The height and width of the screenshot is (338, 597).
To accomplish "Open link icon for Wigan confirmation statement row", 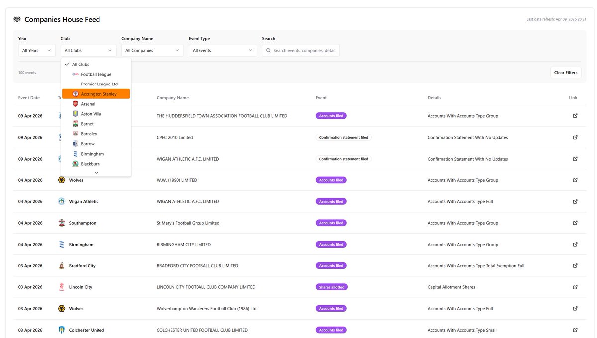I will tap(575, 159).
